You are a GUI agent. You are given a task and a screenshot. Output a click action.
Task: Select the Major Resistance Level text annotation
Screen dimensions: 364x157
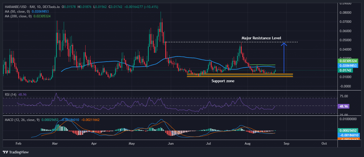click(261, 38)
